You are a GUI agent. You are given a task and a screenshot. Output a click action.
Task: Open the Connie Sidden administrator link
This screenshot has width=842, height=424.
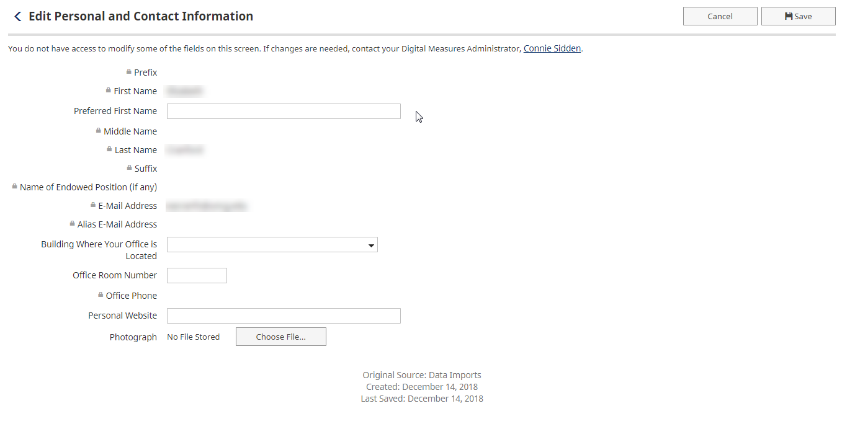coord(552,48)
